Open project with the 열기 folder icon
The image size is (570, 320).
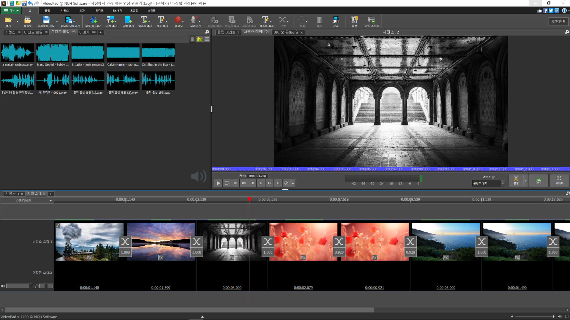click(x=8, y=21)
